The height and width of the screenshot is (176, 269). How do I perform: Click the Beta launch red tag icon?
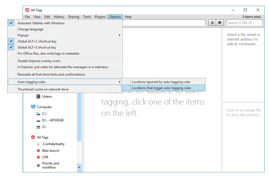click(38, 151)
